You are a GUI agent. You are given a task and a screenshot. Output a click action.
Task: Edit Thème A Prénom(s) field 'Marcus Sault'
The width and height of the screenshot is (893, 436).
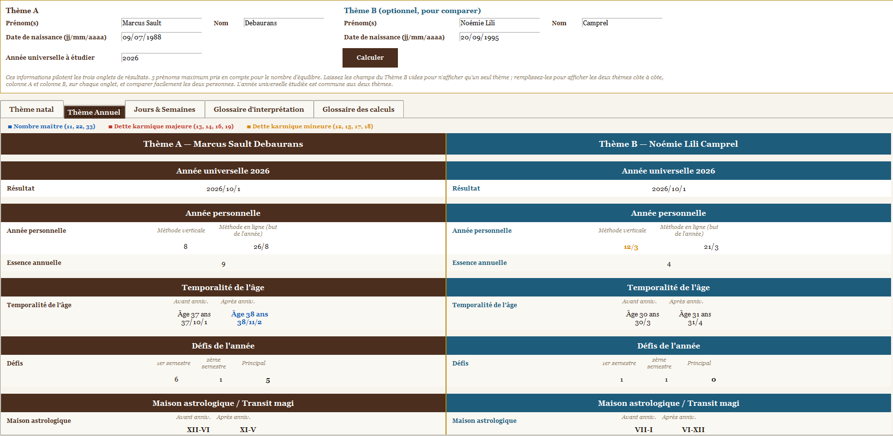click(161, 23)
